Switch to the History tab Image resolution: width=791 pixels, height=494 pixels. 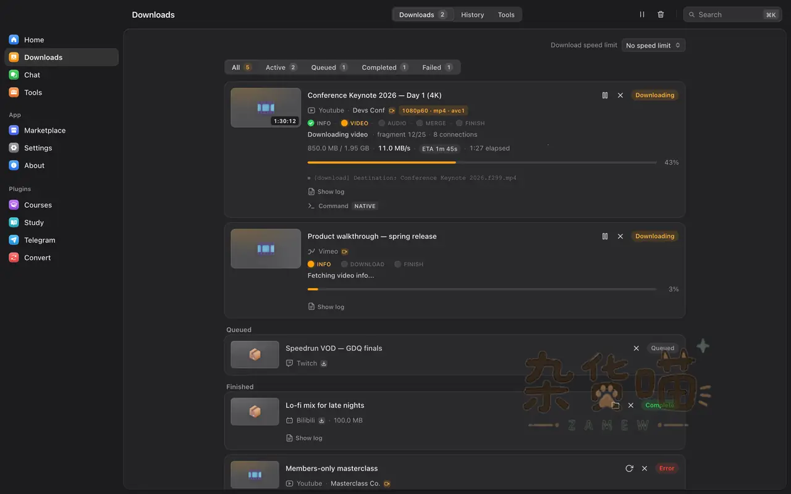pos(473,14)
